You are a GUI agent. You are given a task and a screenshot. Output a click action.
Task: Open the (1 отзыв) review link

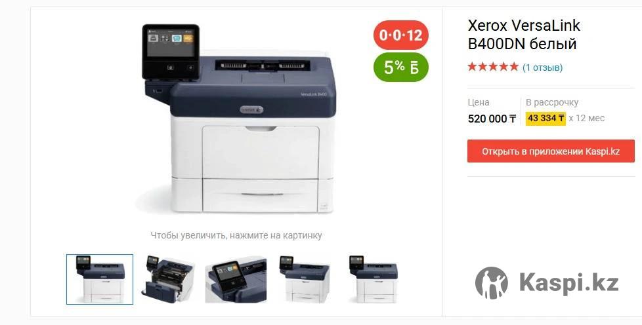pyautogui.click(x=542, y=67)
